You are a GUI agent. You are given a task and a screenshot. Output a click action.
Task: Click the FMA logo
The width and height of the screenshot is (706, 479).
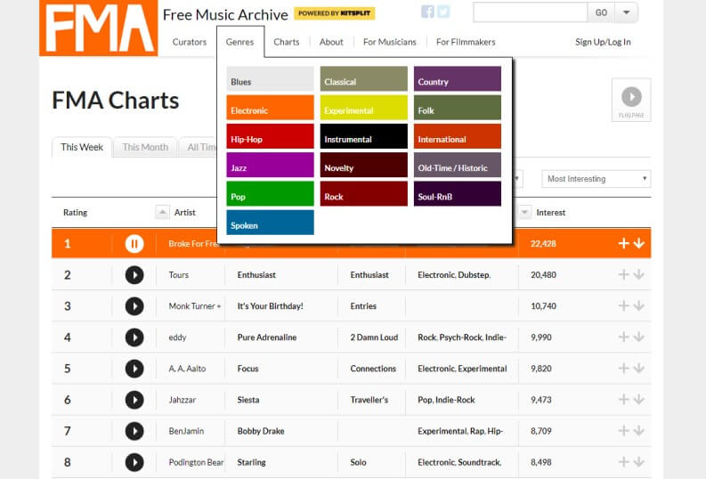pos(99,28)
